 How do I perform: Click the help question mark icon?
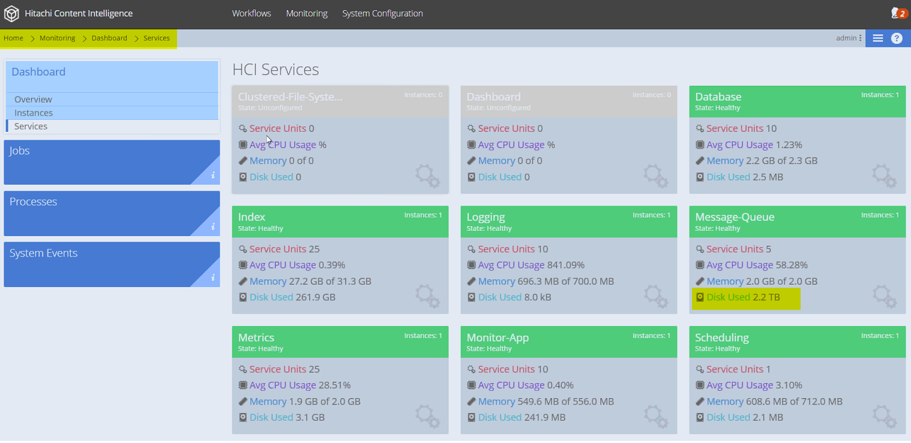897,38
